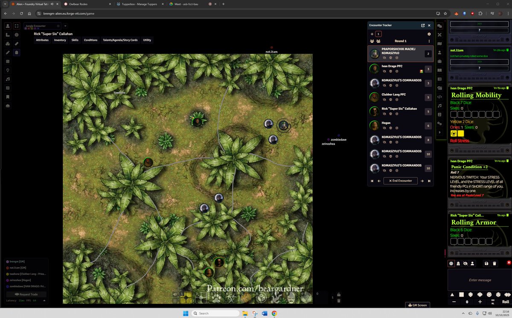Switch to the Owlbear Rodeo browser tab
Image resolution: width=512 pixels, height=318 pixels.
click(87, 4)
